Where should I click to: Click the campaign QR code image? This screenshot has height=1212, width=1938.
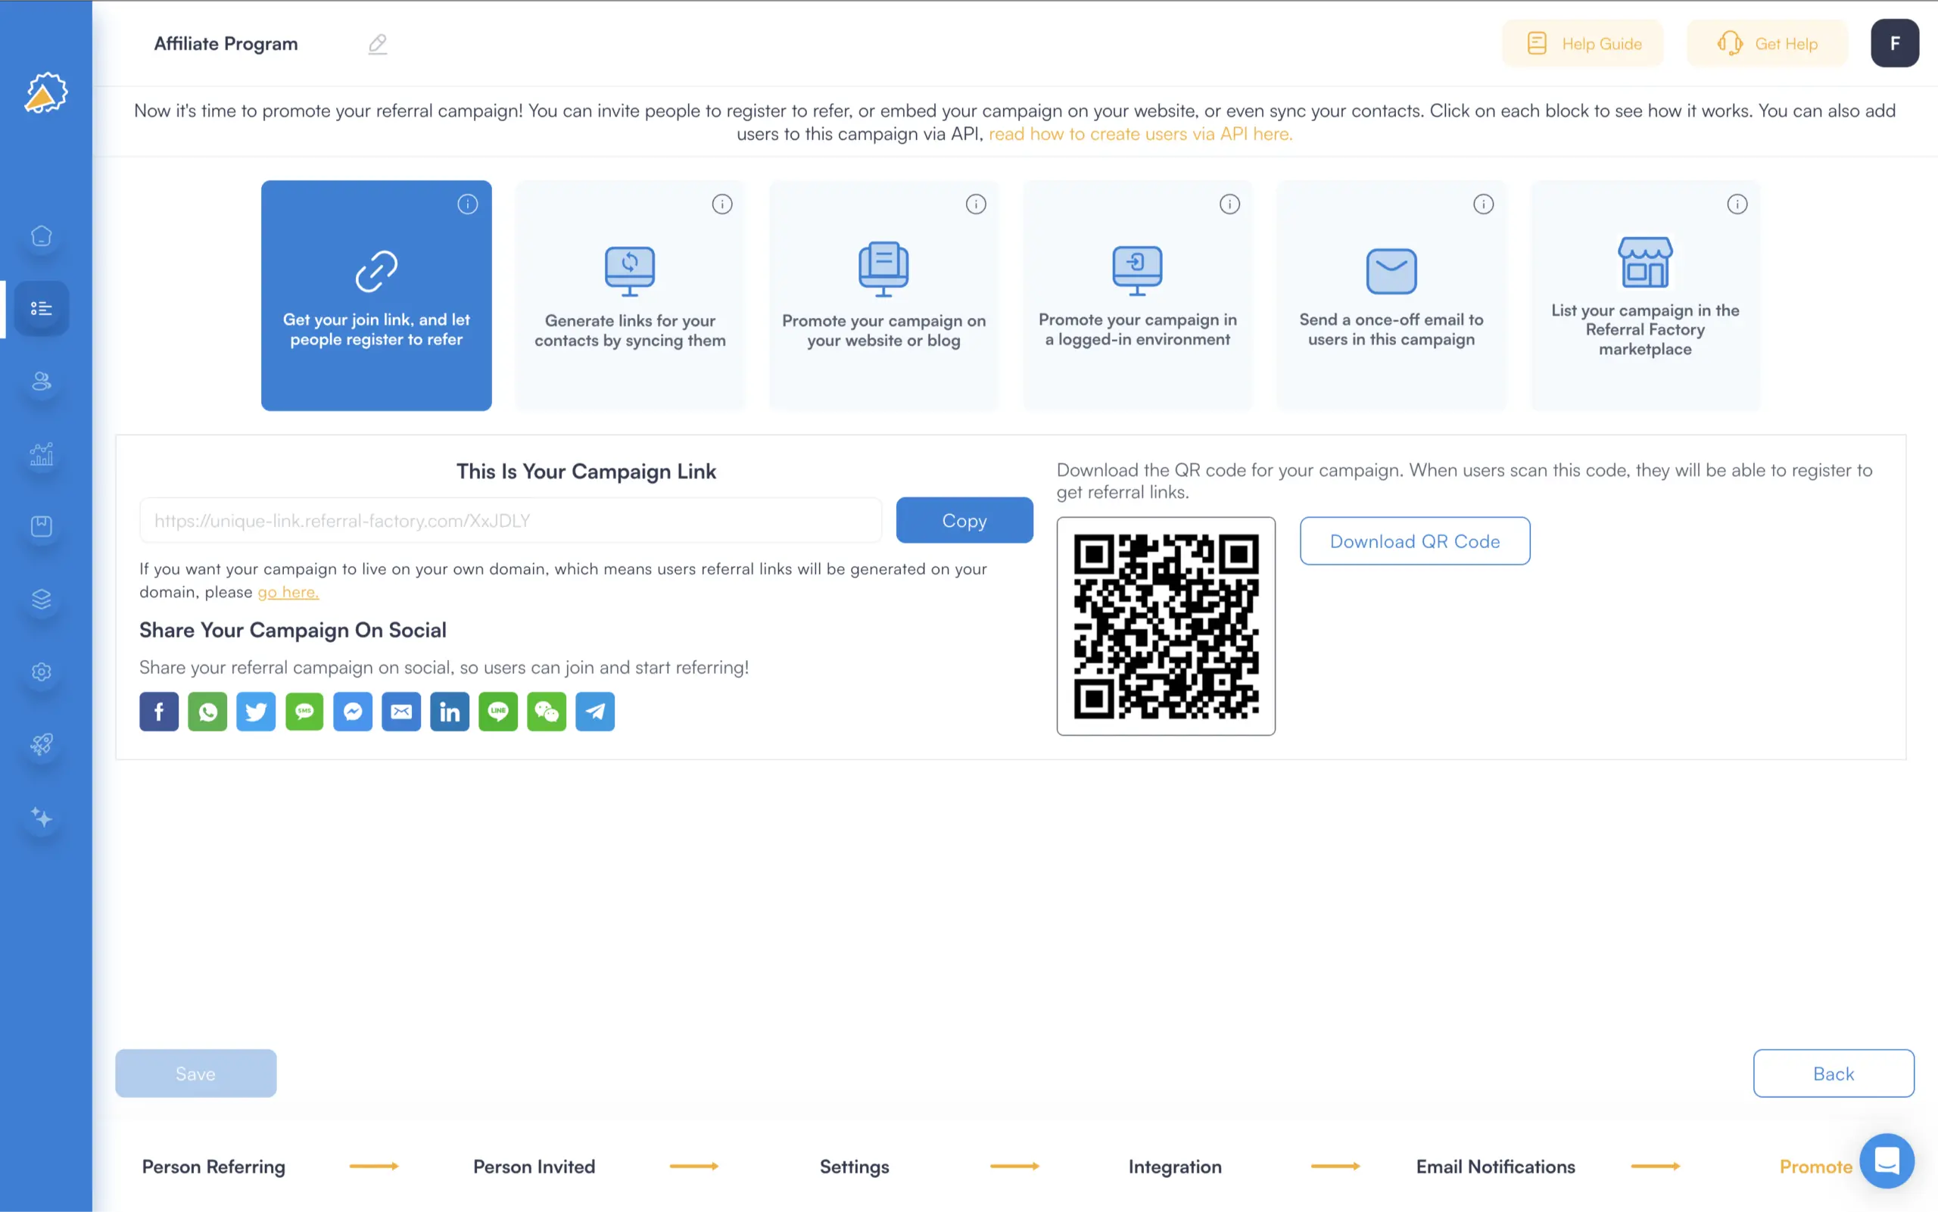pyautogui.click(x=1165, y=626)
